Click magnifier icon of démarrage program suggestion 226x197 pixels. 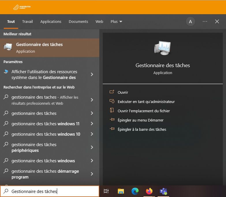[x=6, y=171]
